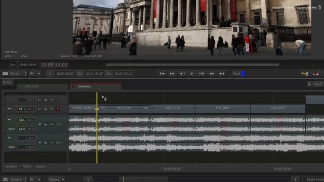
Task: Open the 3-4 audio output channel selector
Action: coord(59,143)
